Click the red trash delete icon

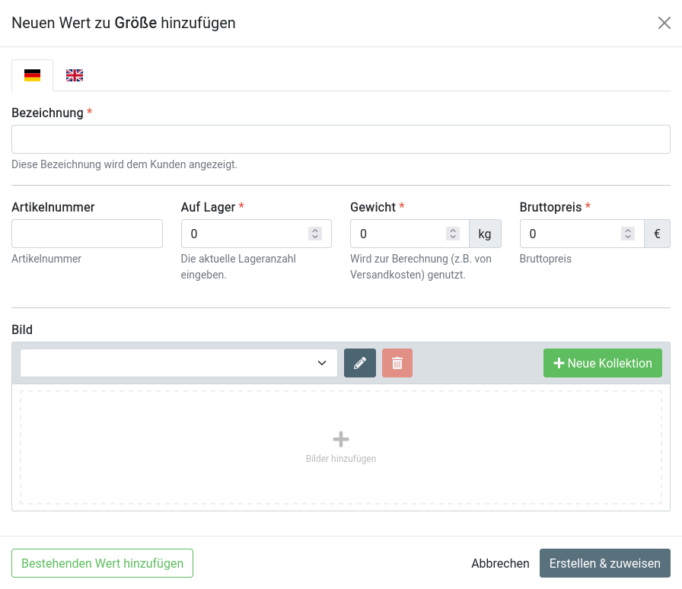coord(397,363)
